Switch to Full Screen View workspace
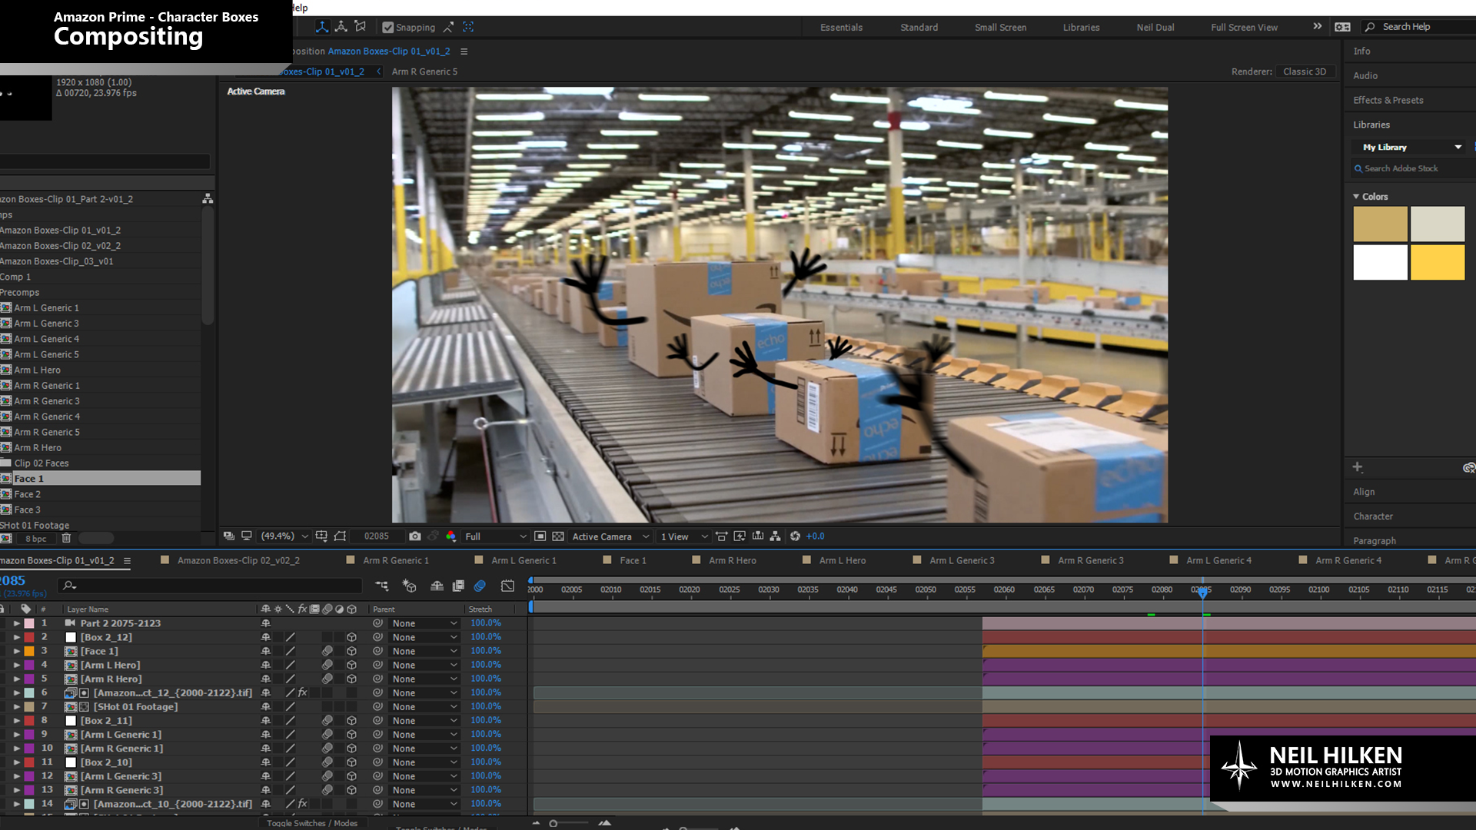This screenshot has height=830, width=1476. click(x=1244, y=27)
